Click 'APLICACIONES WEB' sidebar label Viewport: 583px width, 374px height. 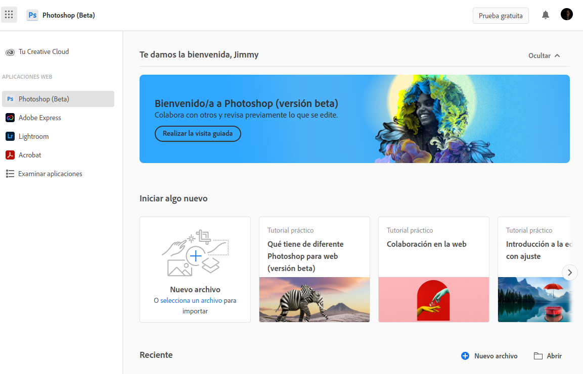27,77
